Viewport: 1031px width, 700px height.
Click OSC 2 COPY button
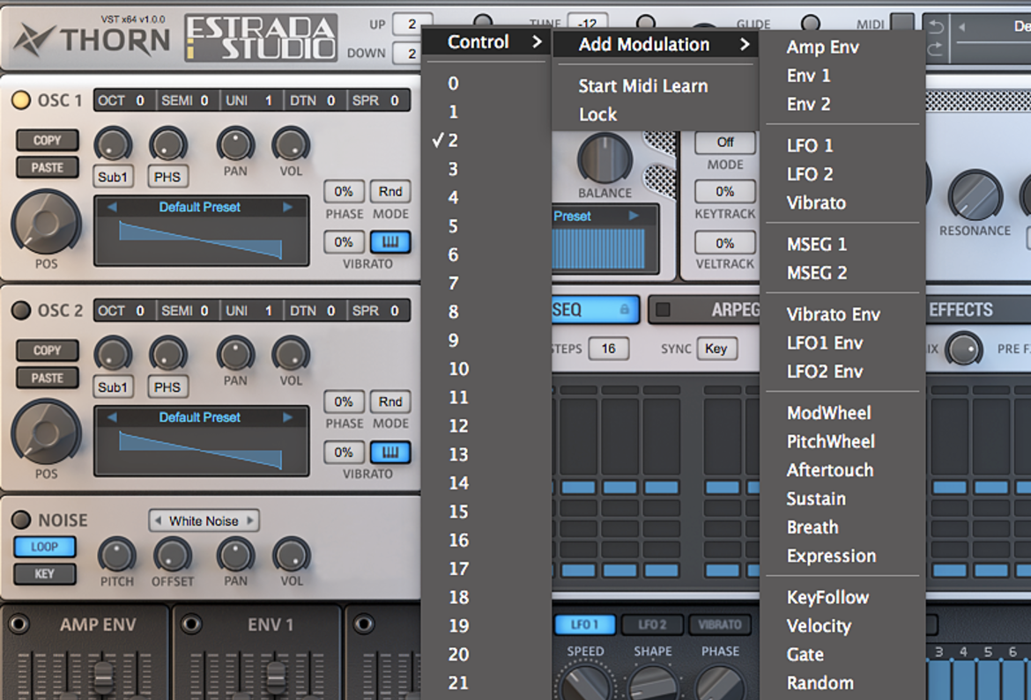(x=47, y=350)
